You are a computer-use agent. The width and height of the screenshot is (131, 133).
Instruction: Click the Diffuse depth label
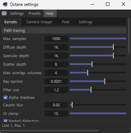[15, 47]
